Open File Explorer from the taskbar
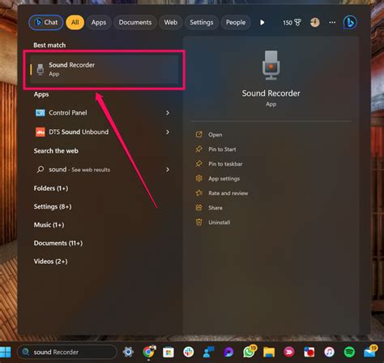The image size is (384, 363). [x=269, y=352]
